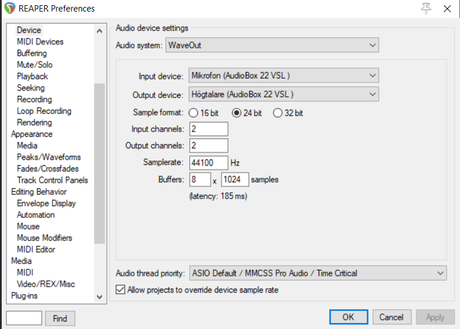Open Track Control Panels settings
This screenshot has width=460, height=329.
tap(53, 180)
